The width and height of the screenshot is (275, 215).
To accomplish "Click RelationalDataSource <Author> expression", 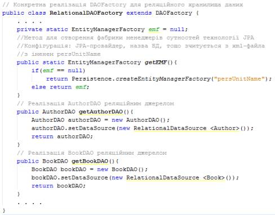I will coord(187,128).
